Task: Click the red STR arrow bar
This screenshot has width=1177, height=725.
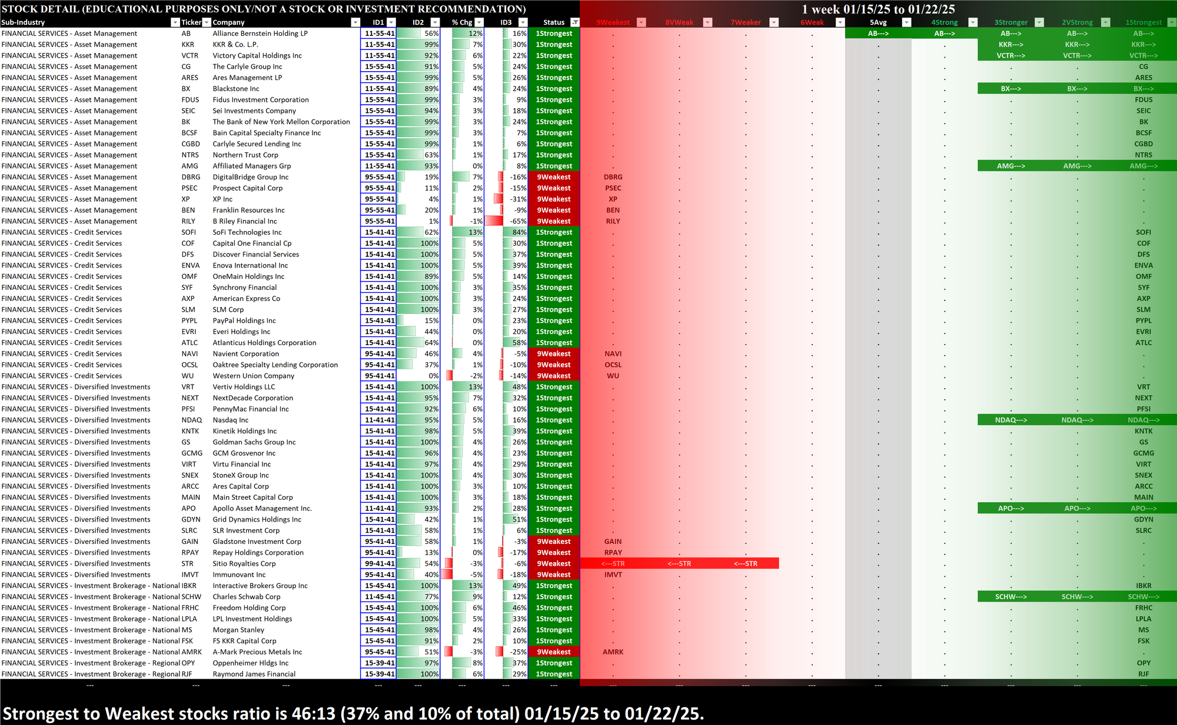Action: pyautogui.click(x=679, y=563)
